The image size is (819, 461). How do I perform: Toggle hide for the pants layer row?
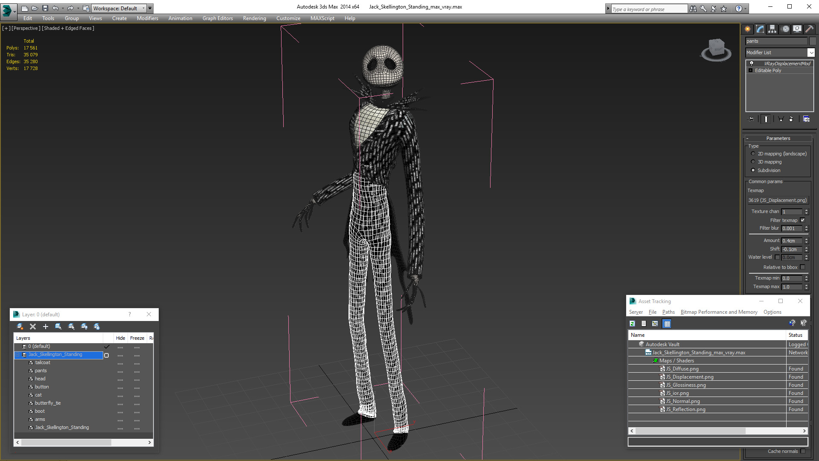(120, 371)
